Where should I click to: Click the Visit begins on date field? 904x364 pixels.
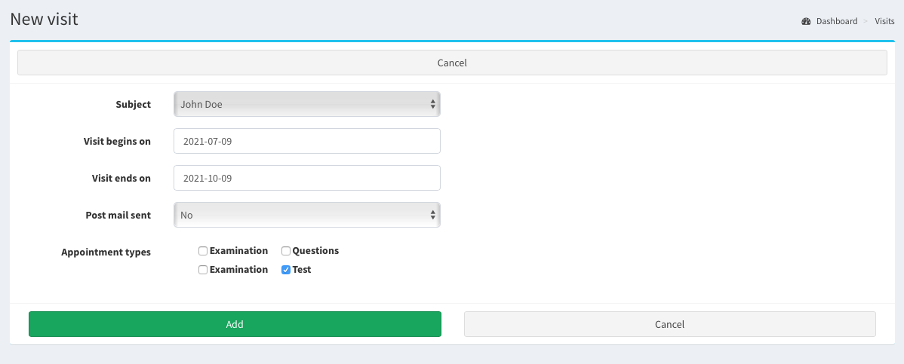(x=306, y=141)
